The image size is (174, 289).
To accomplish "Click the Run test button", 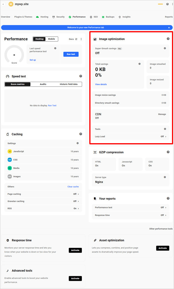I will click(71, 54).
